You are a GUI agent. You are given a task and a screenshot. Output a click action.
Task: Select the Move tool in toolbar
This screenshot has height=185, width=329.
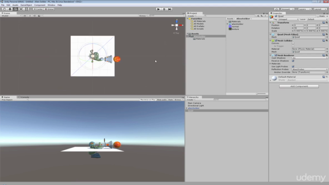point(10,9)
